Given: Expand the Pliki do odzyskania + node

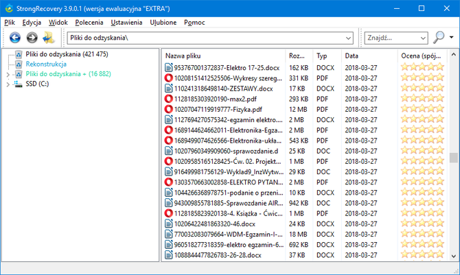Looking at the screenshot, I should [x=8, y=75].
